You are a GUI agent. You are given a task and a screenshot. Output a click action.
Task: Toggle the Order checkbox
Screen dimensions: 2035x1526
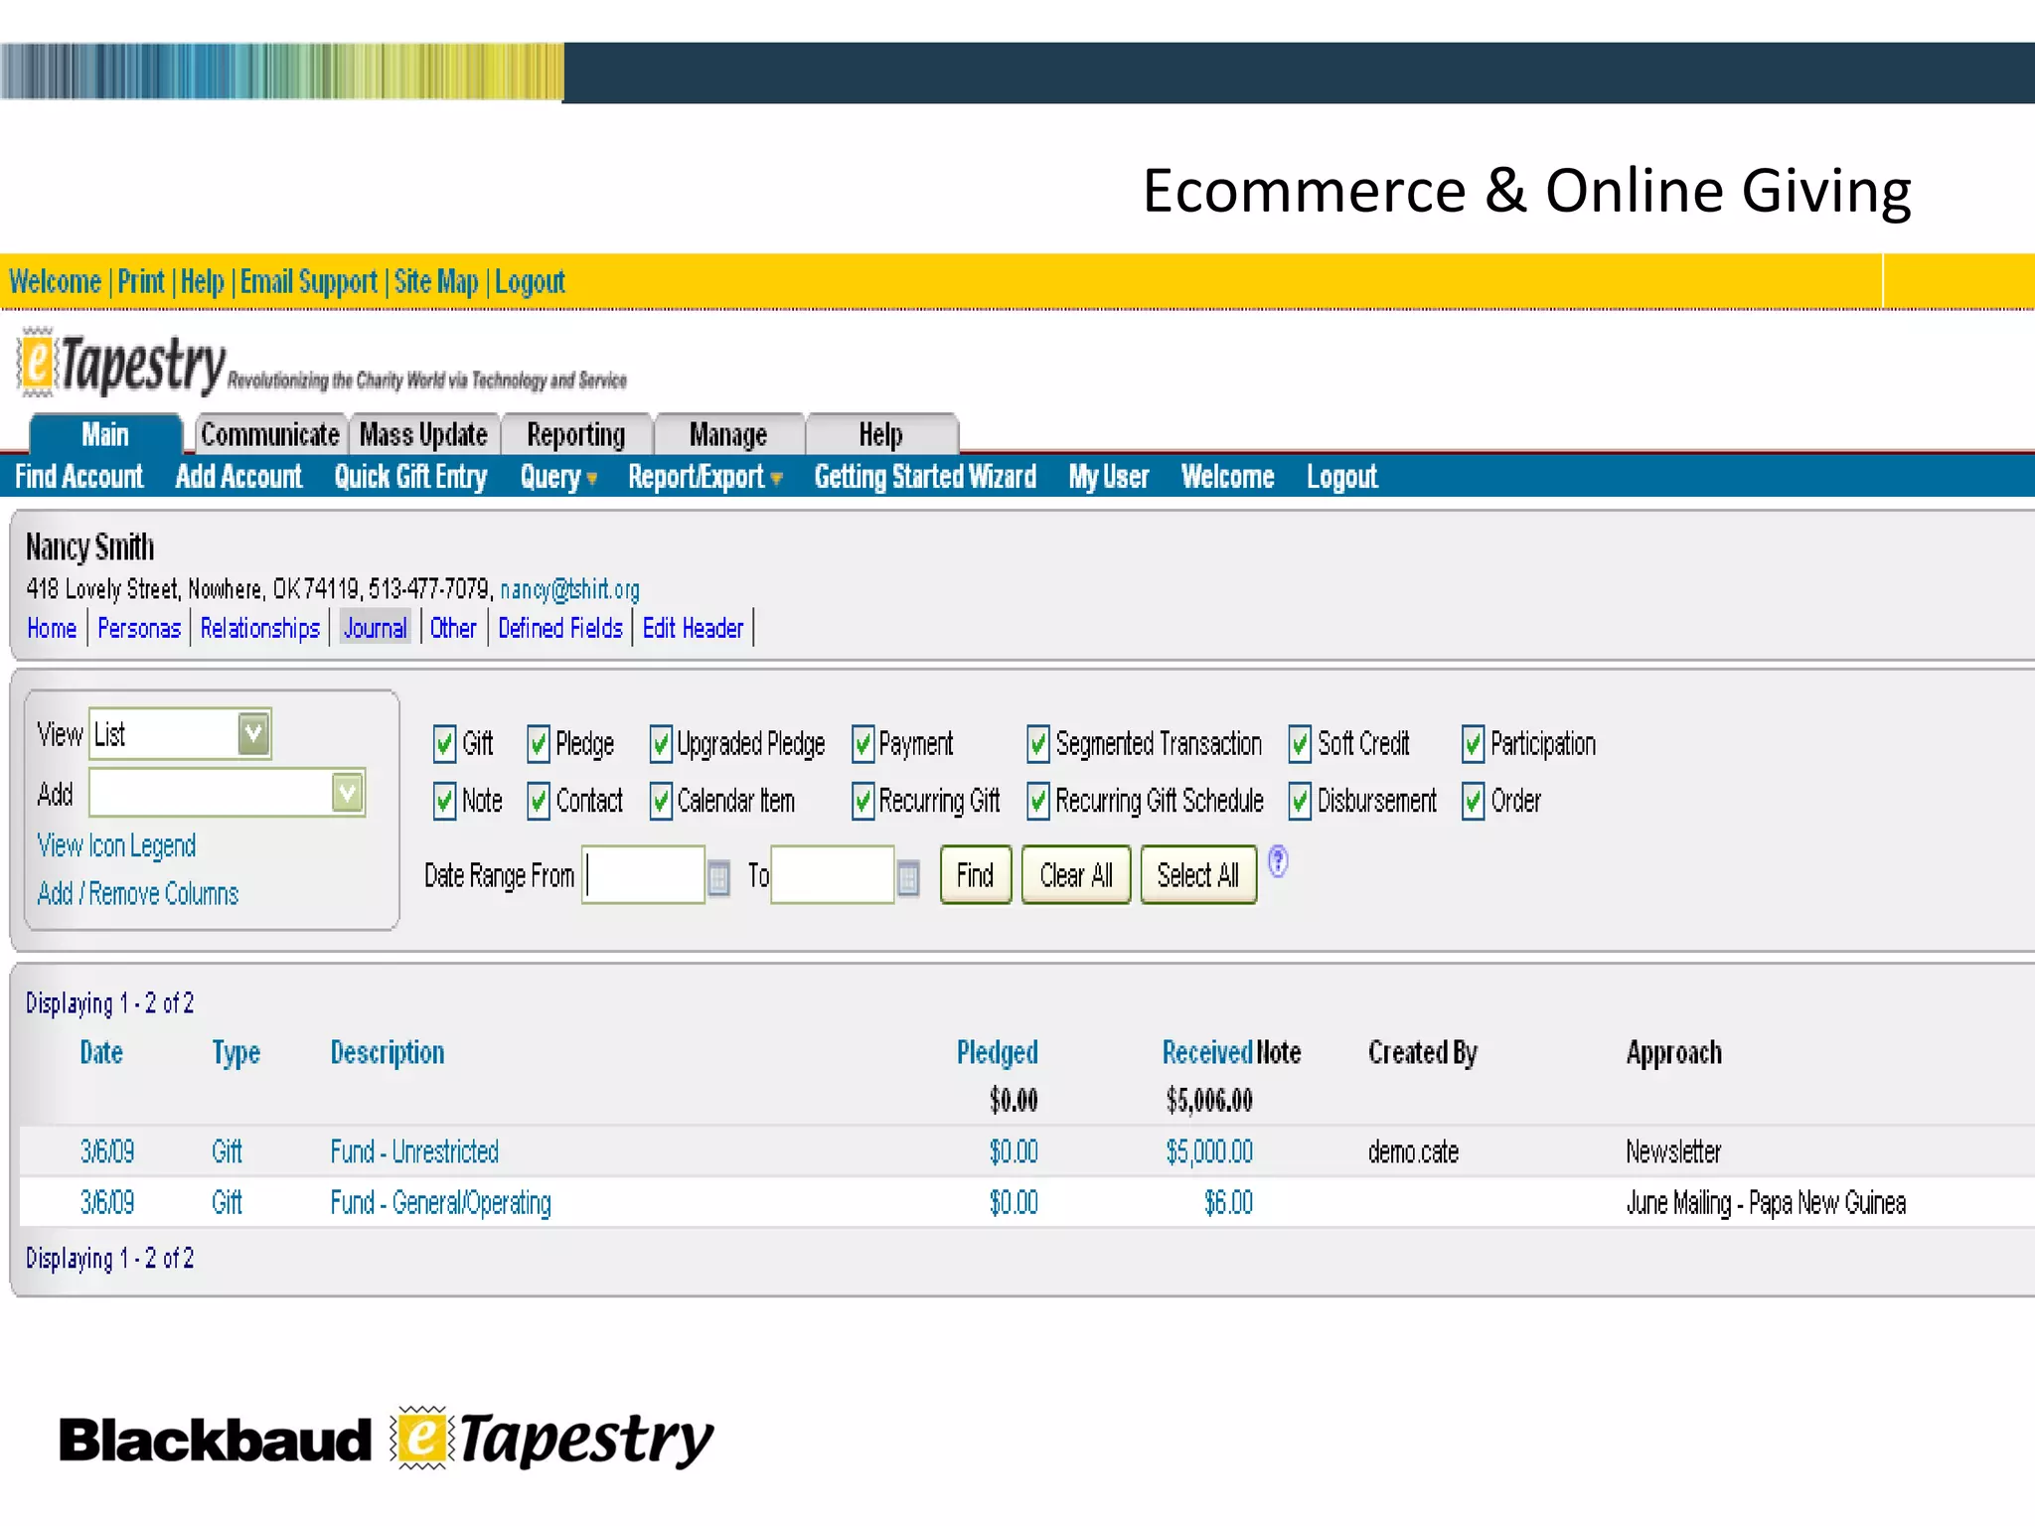click(1473, 801)
